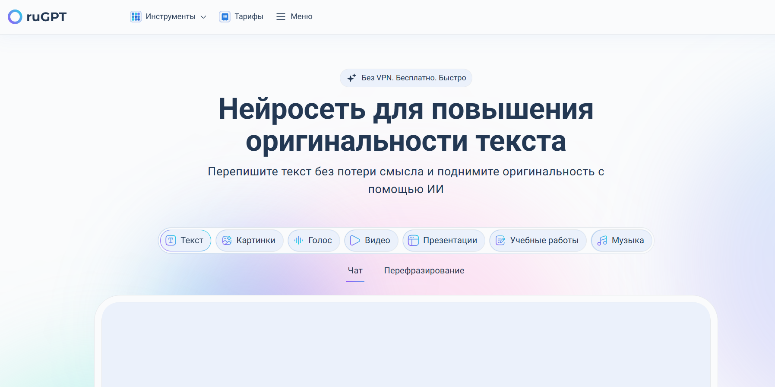This screenshot has height=387, width=775.
Task: Click the Тарифы document icon
Action: tap(225, 17)
